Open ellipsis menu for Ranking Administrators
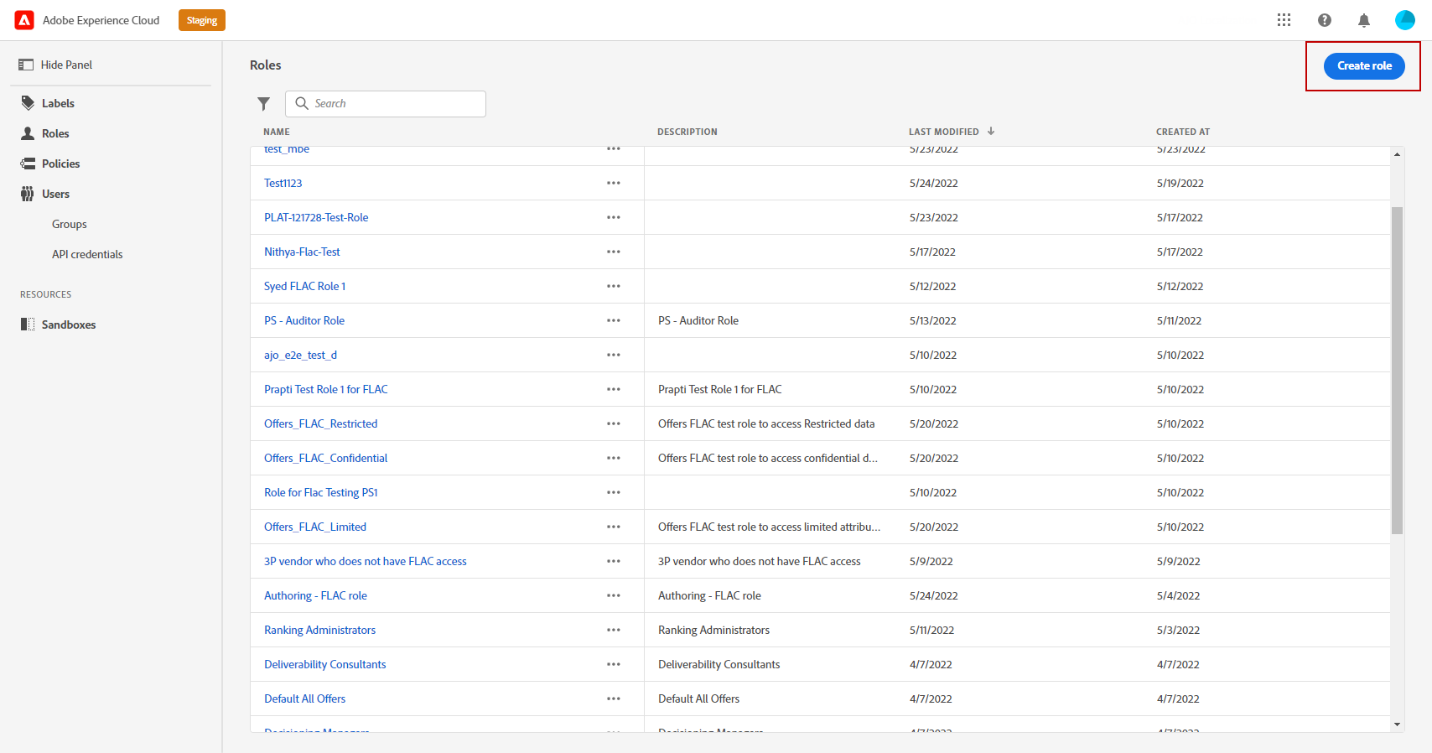 tap(614, 630)
